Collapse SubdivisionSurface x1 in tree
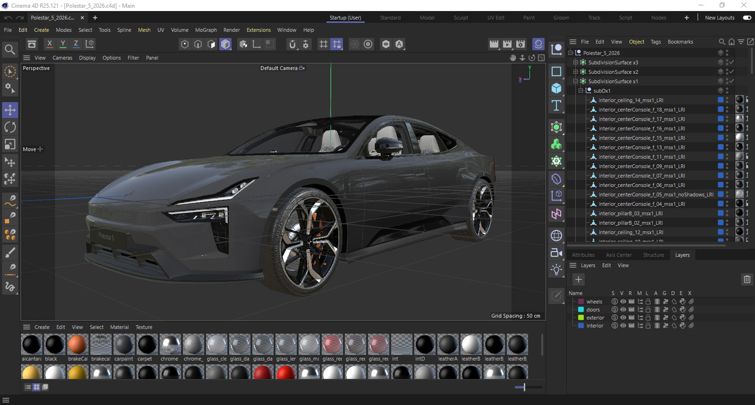 (575, 81)
